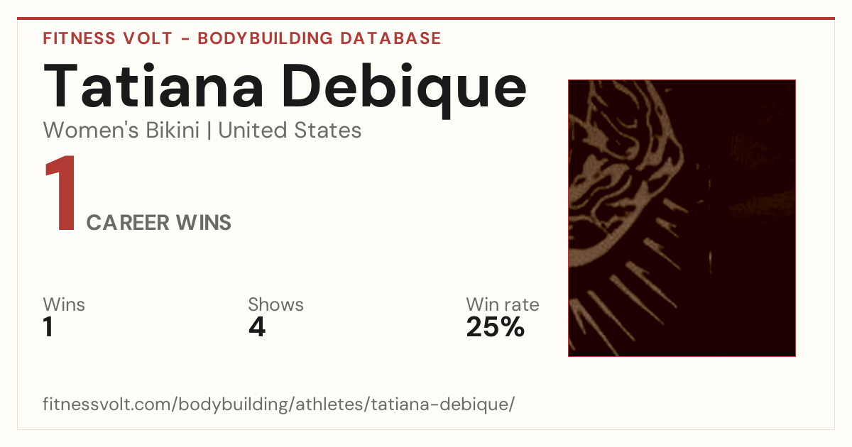This screenshot has width=852, height=447.
Task: Click the athlete photo thumbnail
Action: pyautogui.click(x=682, y=218)
